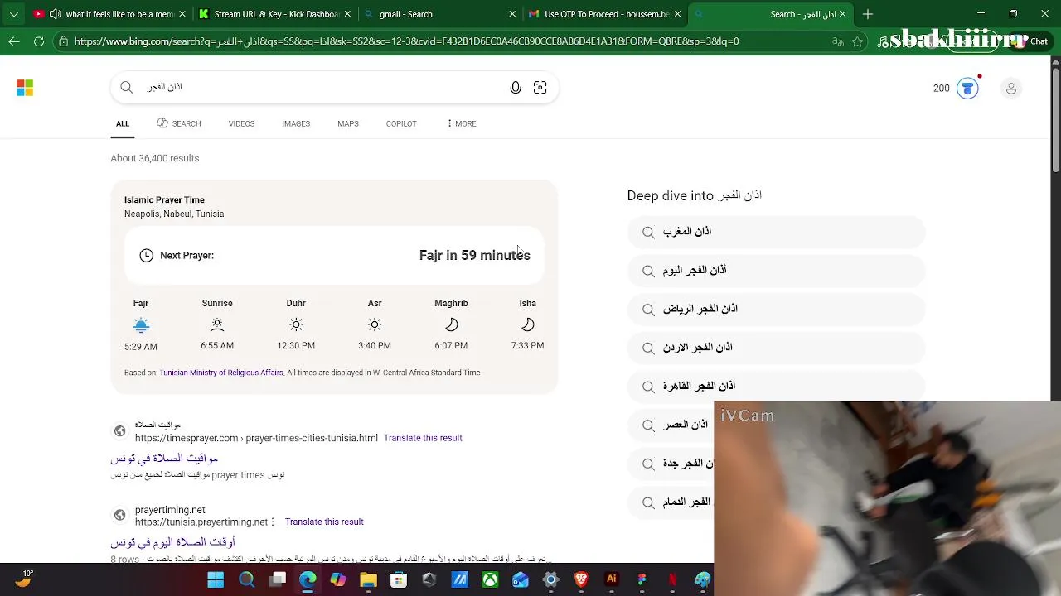Open Tunisian Ministry of Religious Affairs link
1061x596 pixels.
point(221,372)
